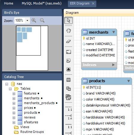Select sfeatures in the Catalog Tree

point(31,122)
